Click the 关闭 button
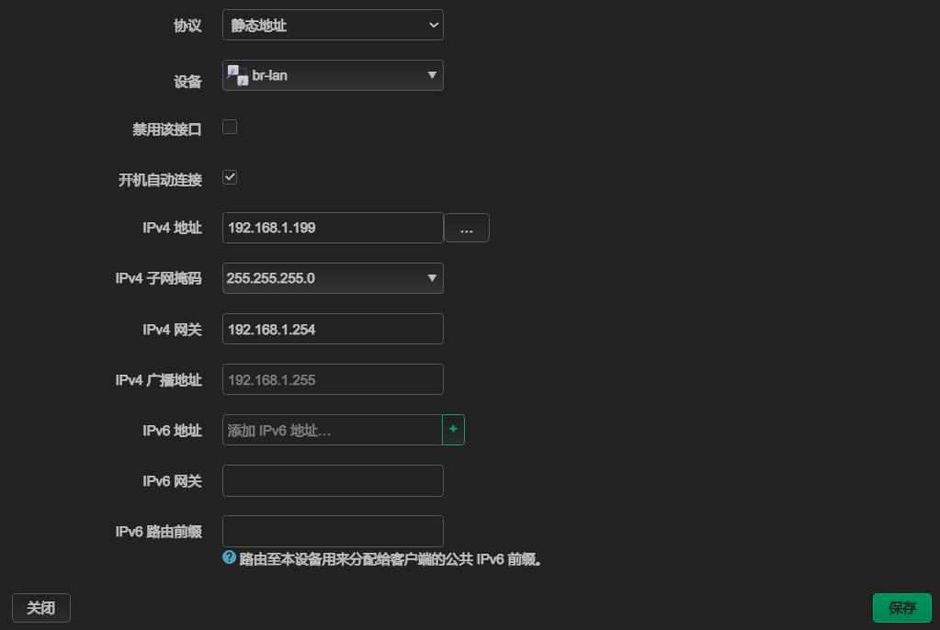 pos(41,608)
